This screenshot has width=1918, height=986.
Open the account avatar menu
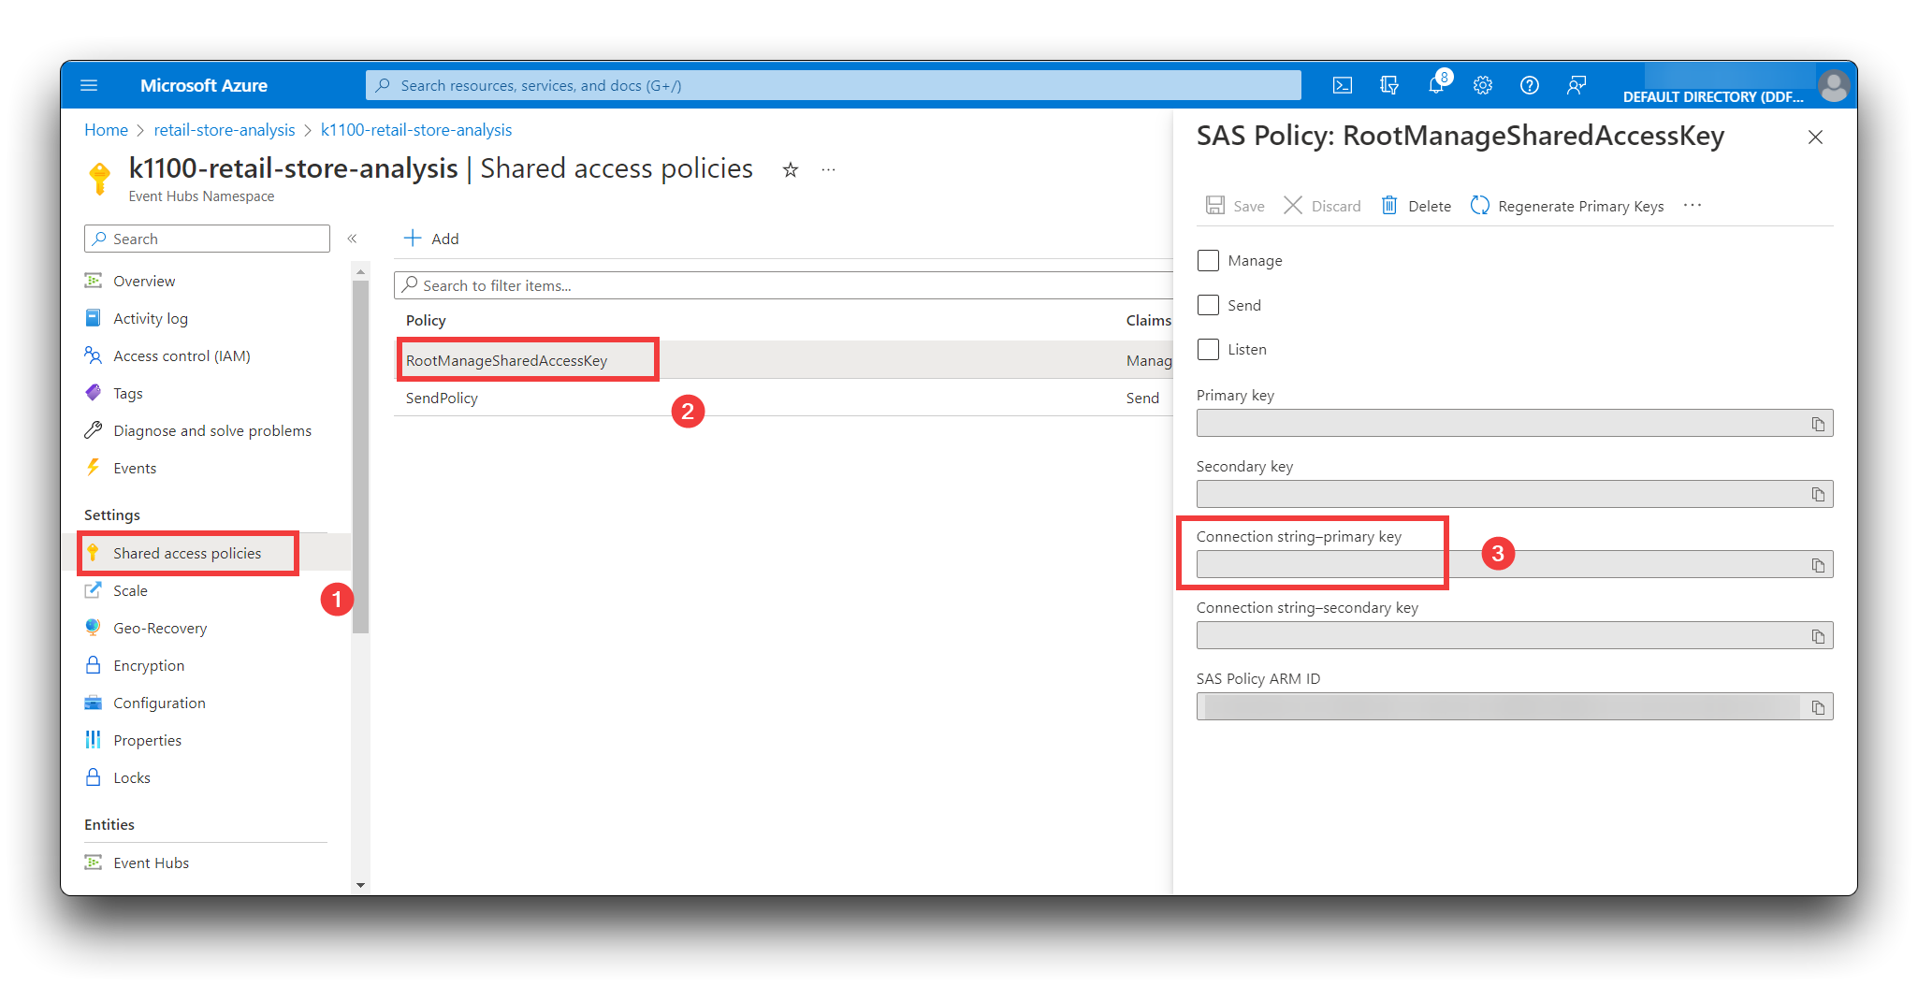(1833, 85)
